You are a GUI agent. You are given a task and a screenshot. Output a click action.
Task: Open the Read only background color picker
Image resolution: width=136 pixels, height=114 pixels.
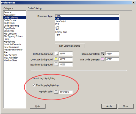coord(56,64)
